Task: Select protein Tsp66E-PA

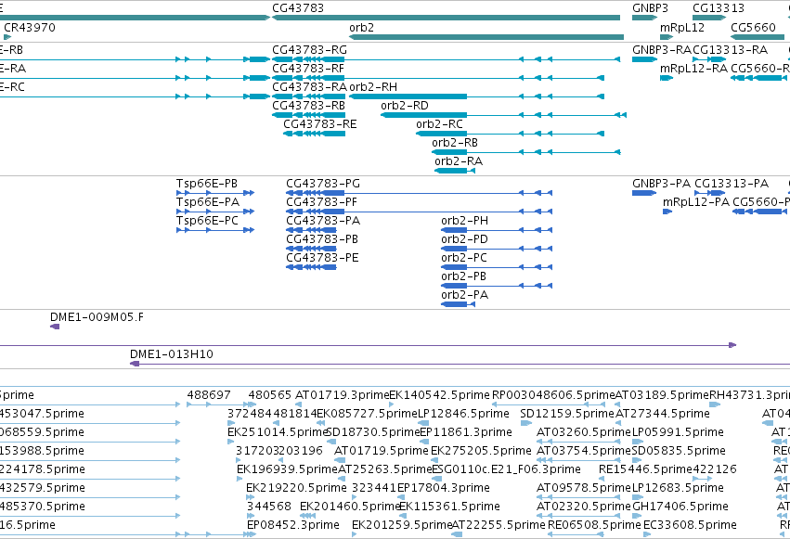Action: click(x=208, y=202)
